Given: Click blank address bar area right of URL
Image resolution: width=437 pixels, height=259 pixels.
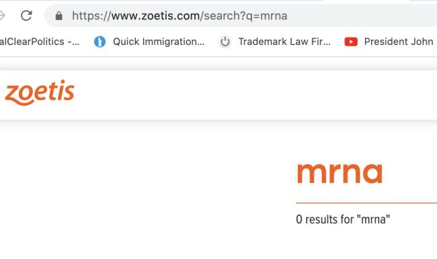Looking at the screenshot, I should [362, 16].
